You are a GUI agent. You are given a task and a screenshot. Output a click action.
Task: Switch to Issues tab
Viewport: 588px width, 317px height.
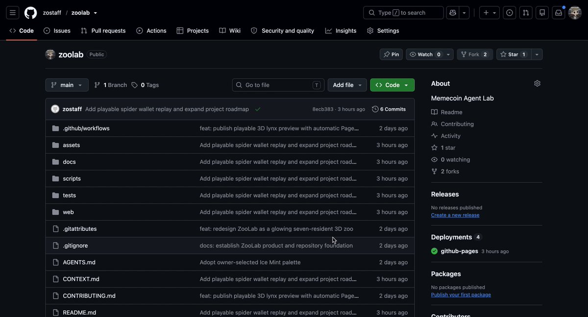(57, 30)
